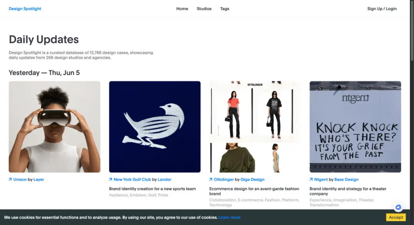Open the Giga Design studio link
Screen dimensions: 414x225
coord(252,179)
